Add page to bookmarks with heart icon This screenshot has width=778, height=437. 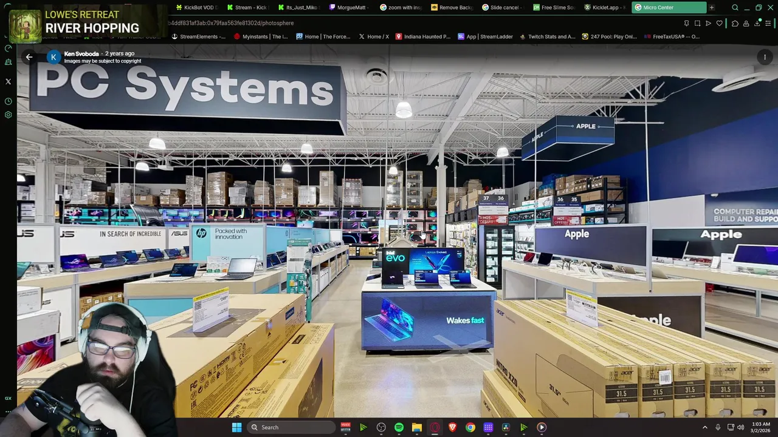click(719, 23)
